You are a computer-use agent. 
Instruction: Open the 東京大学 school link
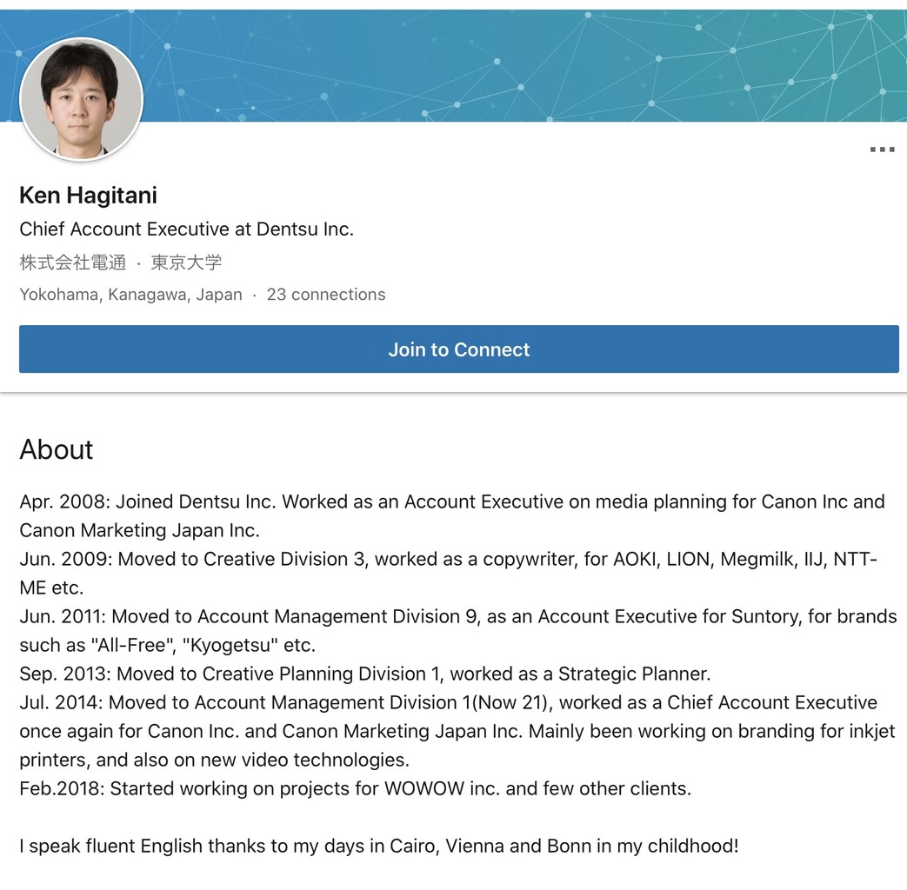[x=186, y=262]
